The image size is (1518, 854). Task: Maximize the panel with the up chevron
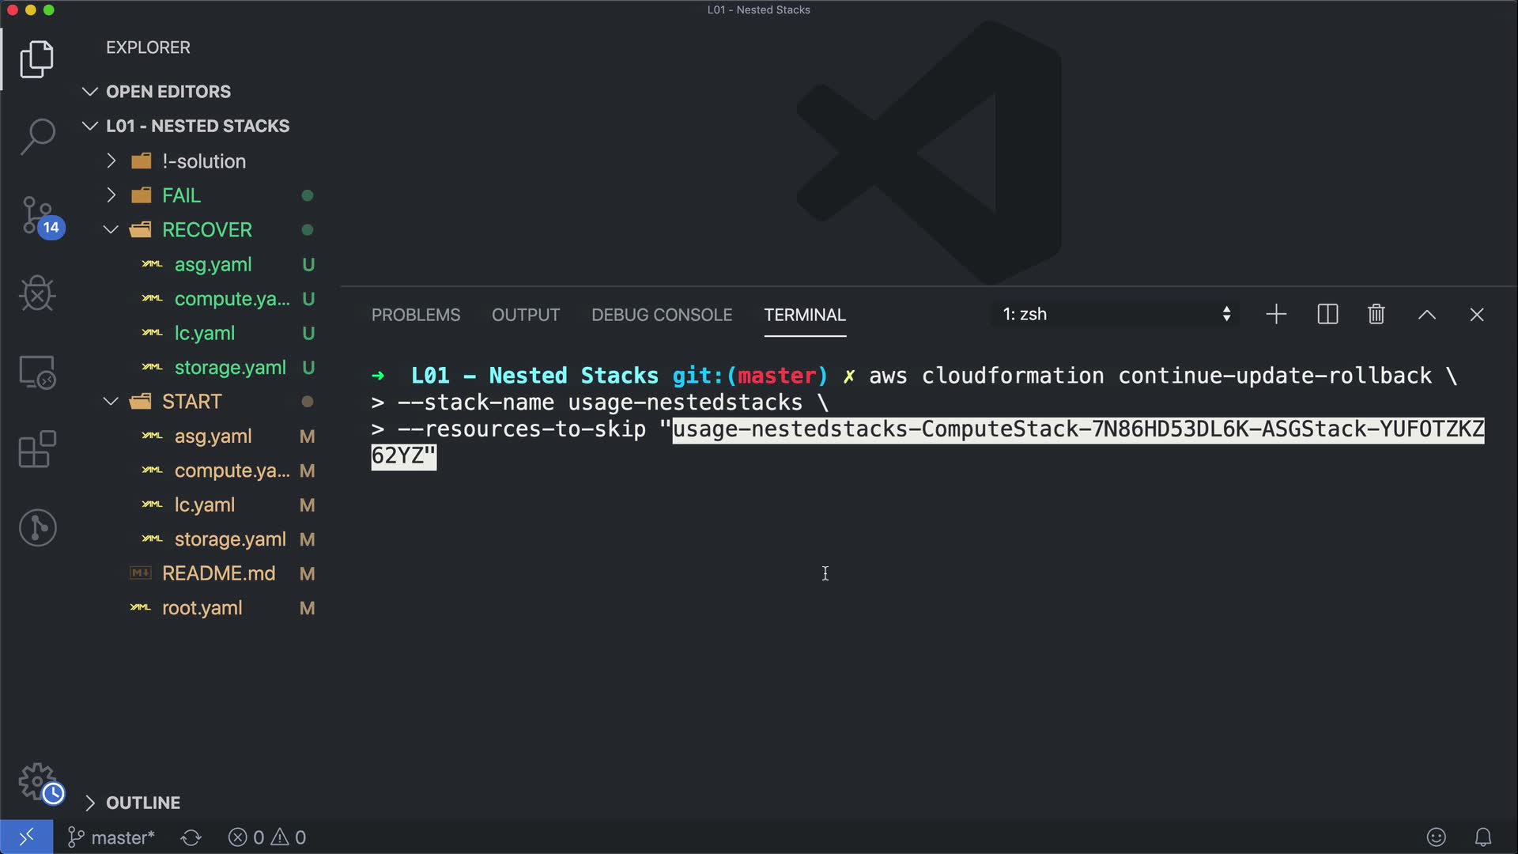click(x=1426, y=315)
